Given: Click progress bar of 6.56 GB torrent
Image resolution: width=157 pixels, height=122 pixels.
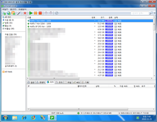Looking at the screenshot, I should coord(109,29).
